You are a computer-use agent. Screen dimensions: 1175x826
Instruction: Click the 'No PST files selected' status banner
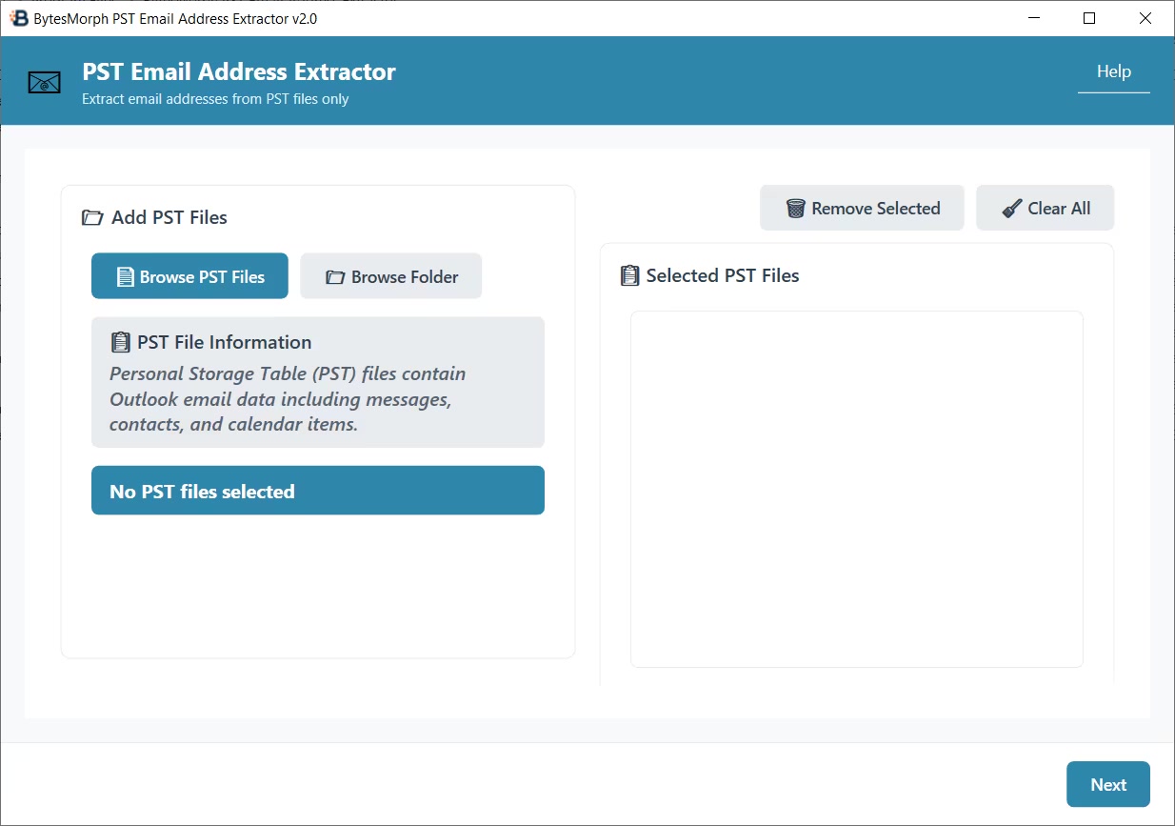tap(317, 492)
